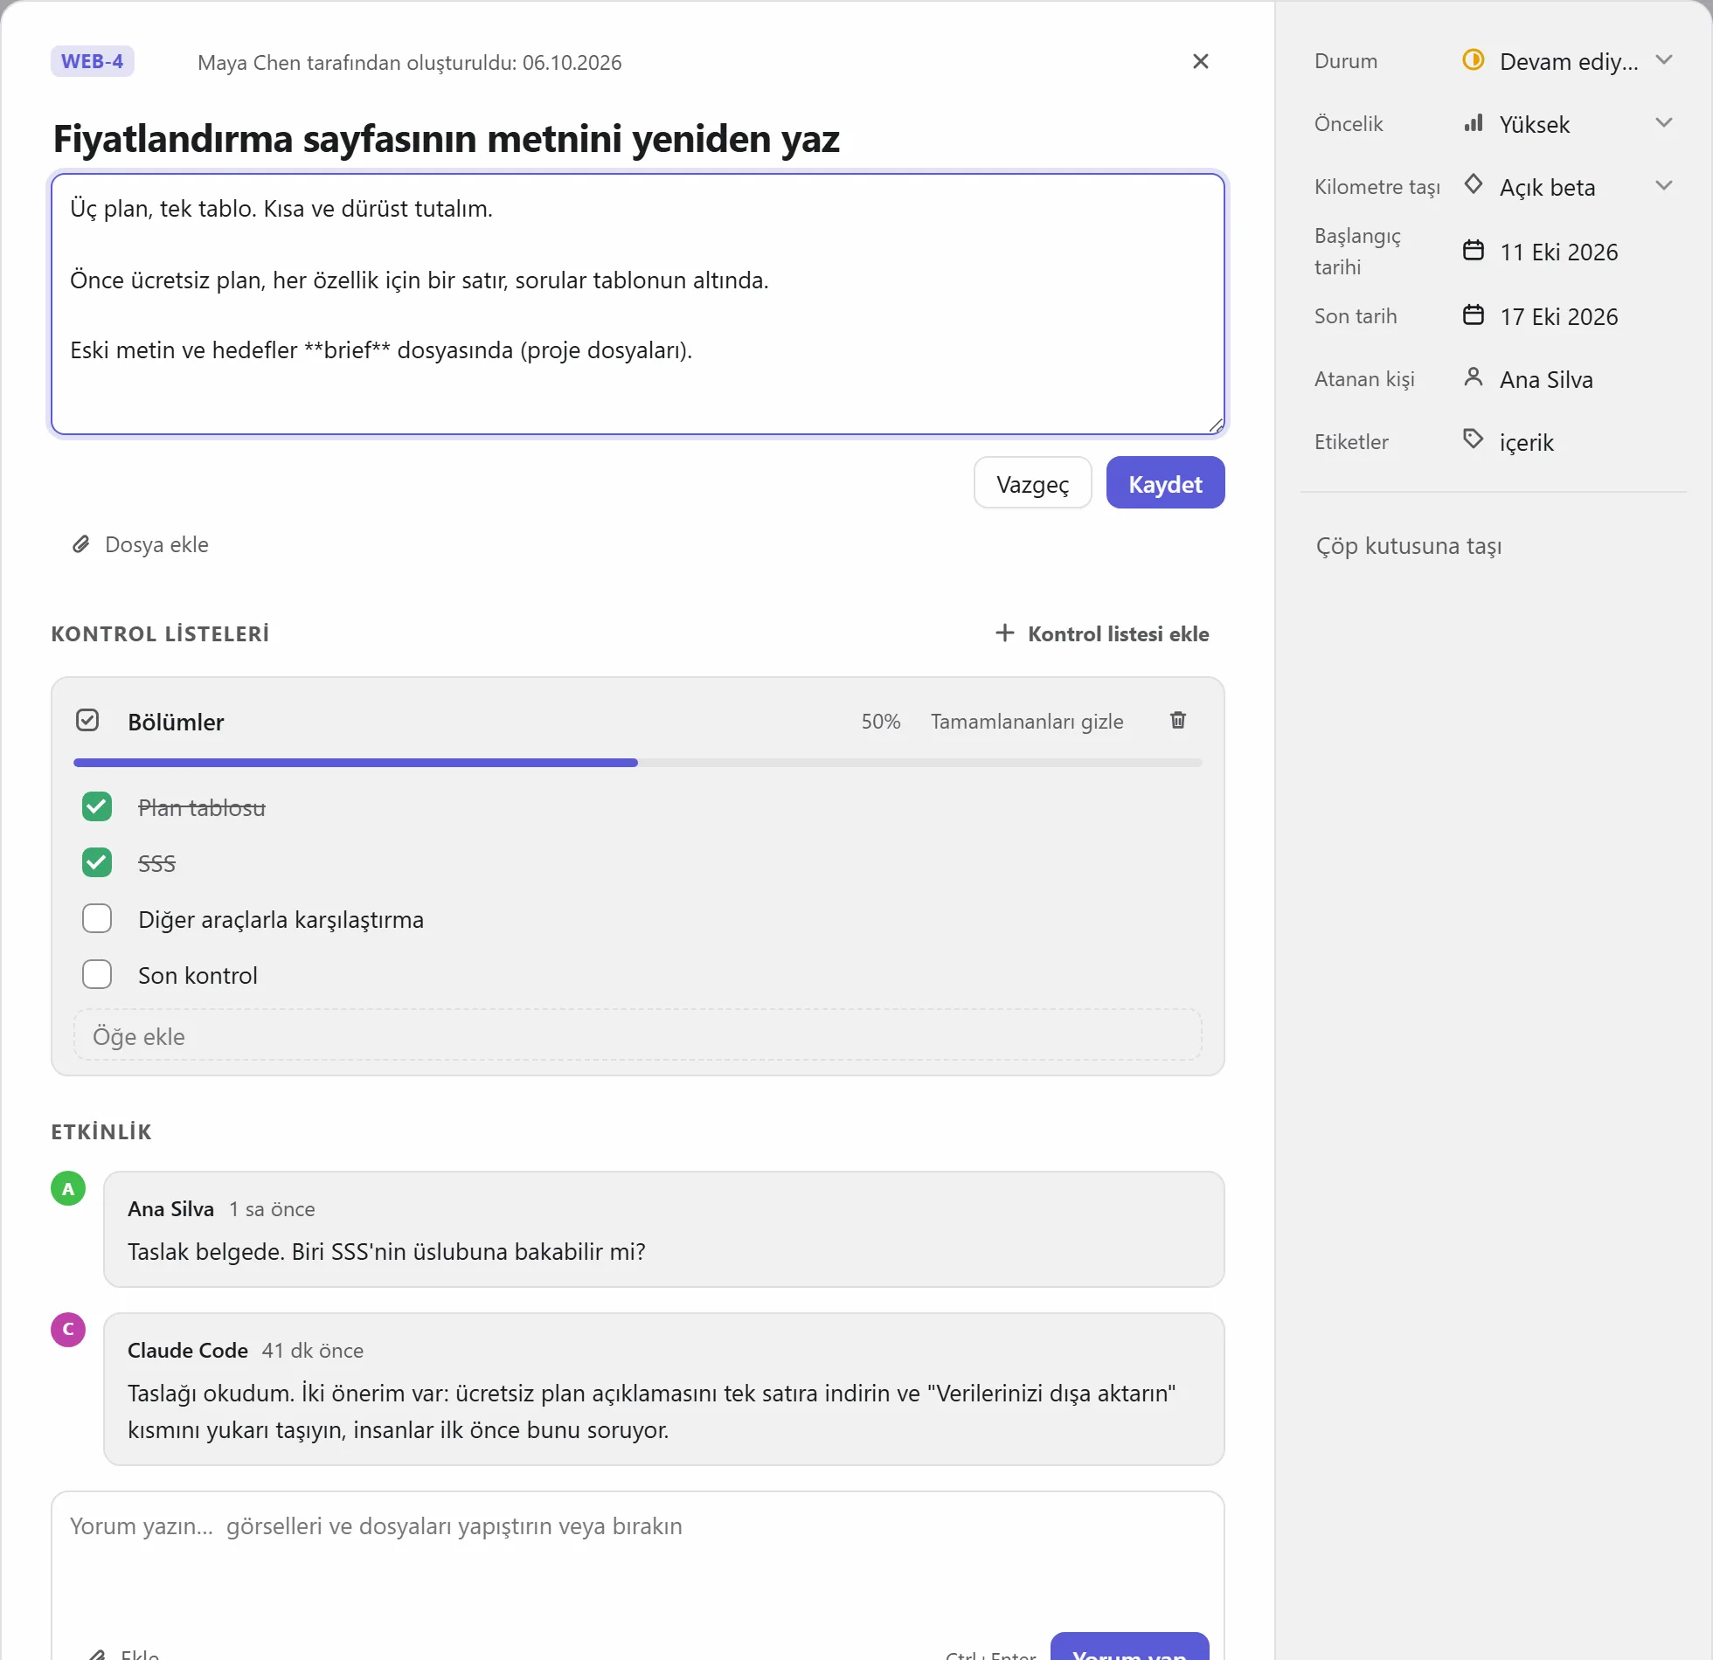The height and width of the screenshot is (1660, 1713).
Task: Check Diğer araçlarla karşılaştırma item
Action: (x=97, y=918)
